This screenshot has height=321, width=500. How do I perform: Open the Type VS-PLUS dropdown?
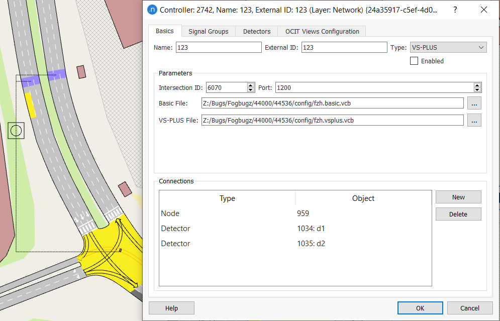(x=448, y=47)
